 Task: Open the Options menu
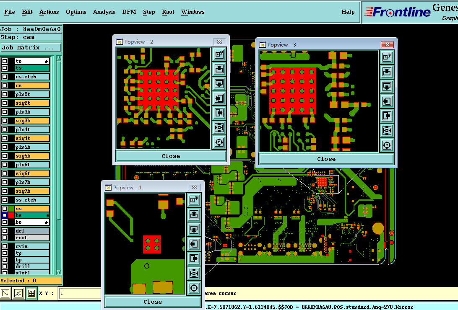click(x=76, y=12)
